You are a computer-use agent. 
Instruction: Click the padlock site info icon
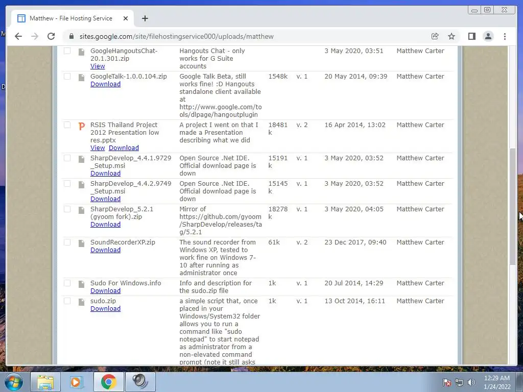point(72,36)
